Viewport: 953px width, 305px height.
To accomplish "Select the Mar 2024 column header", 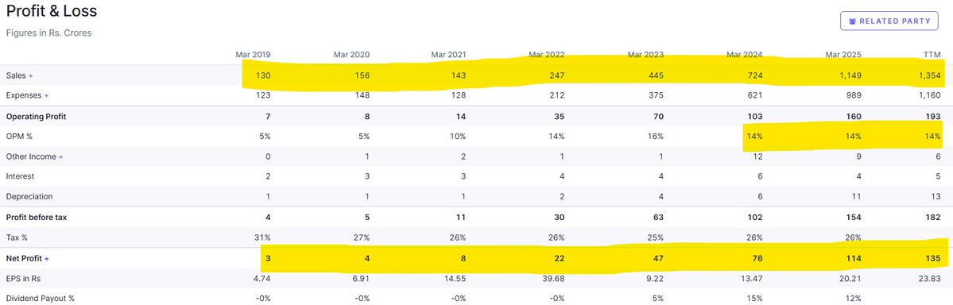I will (x=745, y=55).
